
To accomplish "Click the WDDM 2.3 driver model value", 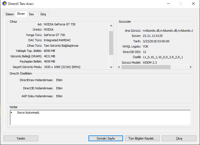I will pos(150,63).
